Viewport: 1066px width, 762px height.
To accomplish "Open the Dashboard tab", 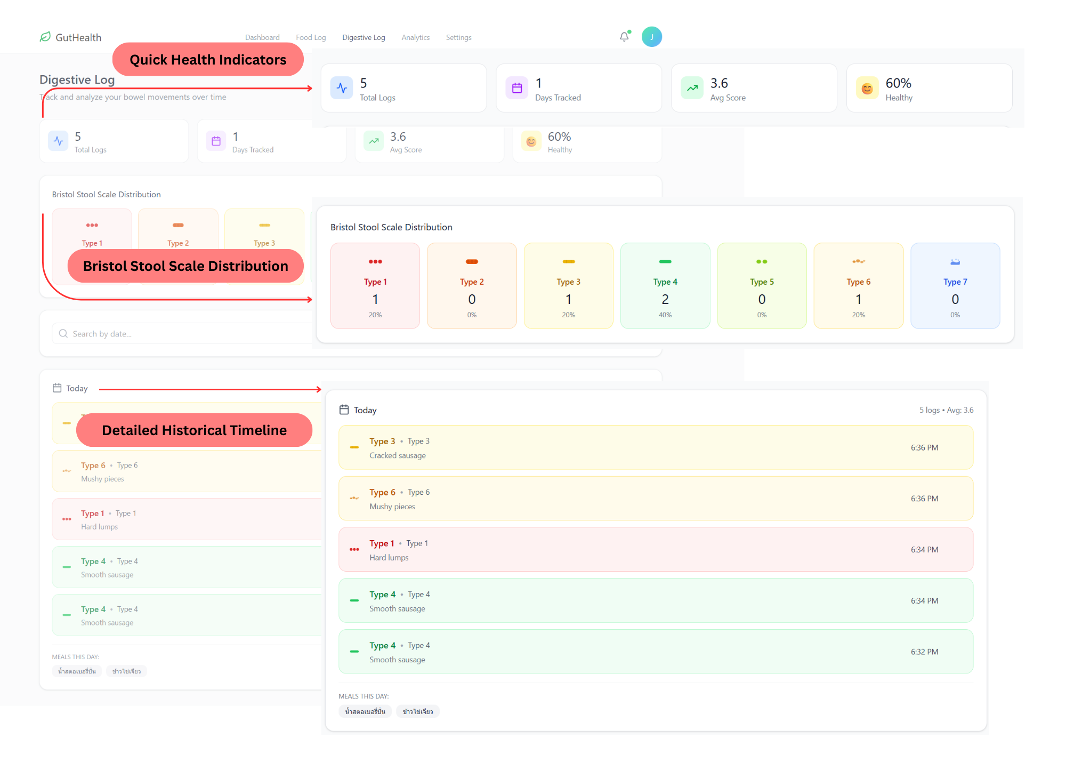I will (262, 37).
